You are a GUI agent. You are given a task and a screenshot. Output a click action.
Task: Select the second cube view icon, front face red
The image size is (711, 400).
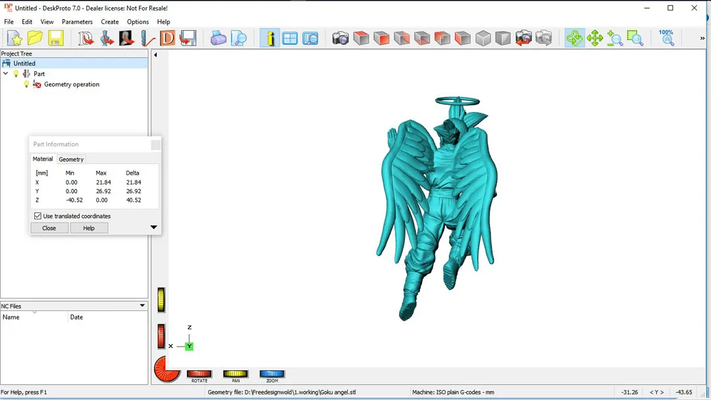click(381, 39)
